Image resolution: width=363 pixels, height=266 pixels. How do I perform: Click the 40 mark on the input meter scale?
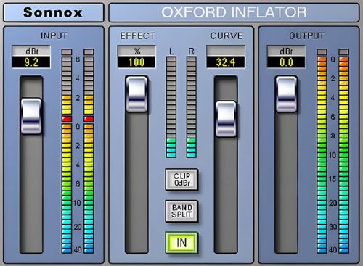(78, 249)
